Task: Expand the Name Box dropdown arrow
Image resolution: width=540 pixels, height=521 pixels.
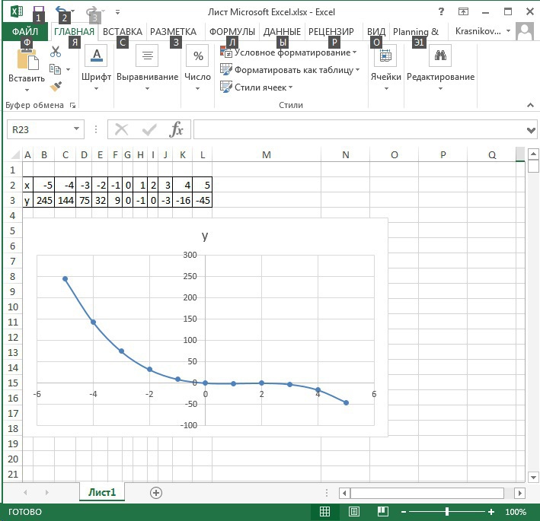Action: tap(75, 129)
